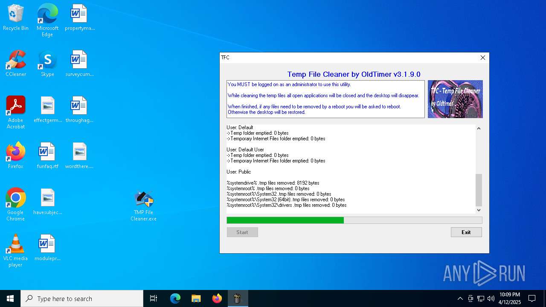Open the tray icon left of network
The width and height of the screenshot is (546, 307).
(x=470, y=298)
